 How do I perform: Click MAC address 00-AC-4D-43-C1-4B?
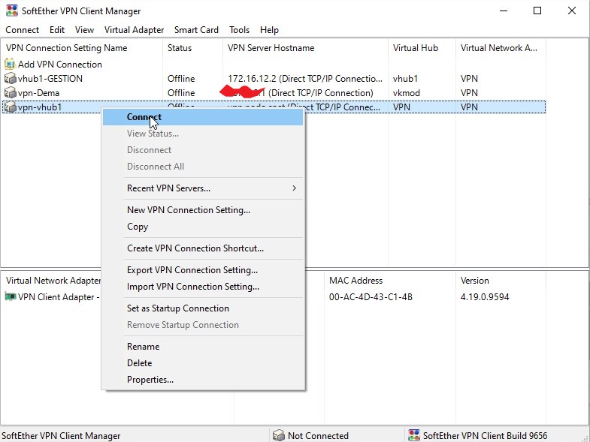[x=371, y=297]
